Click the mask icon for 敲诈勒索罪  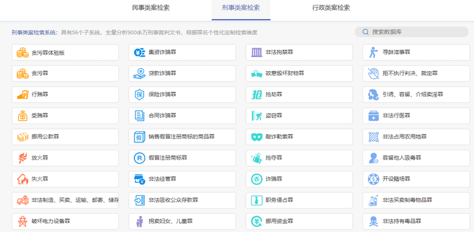coord(256,137)
